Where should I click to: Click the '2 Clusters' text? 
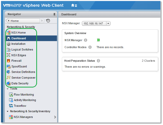pyautogui.click(x=148, y=61)
